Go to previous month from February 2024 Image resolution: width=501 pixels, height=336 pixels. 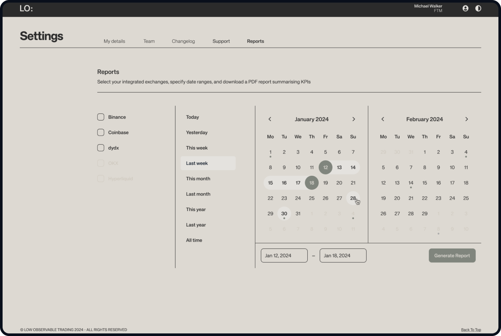383,119
